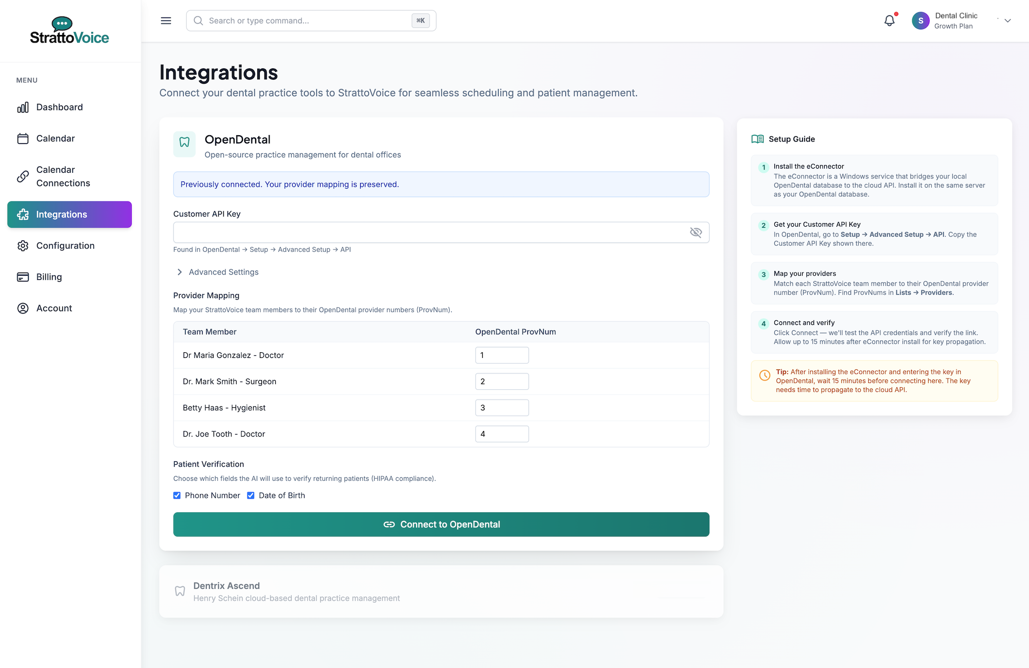Click ProvNum field for Dr. Mark Smith

point(502,382)
